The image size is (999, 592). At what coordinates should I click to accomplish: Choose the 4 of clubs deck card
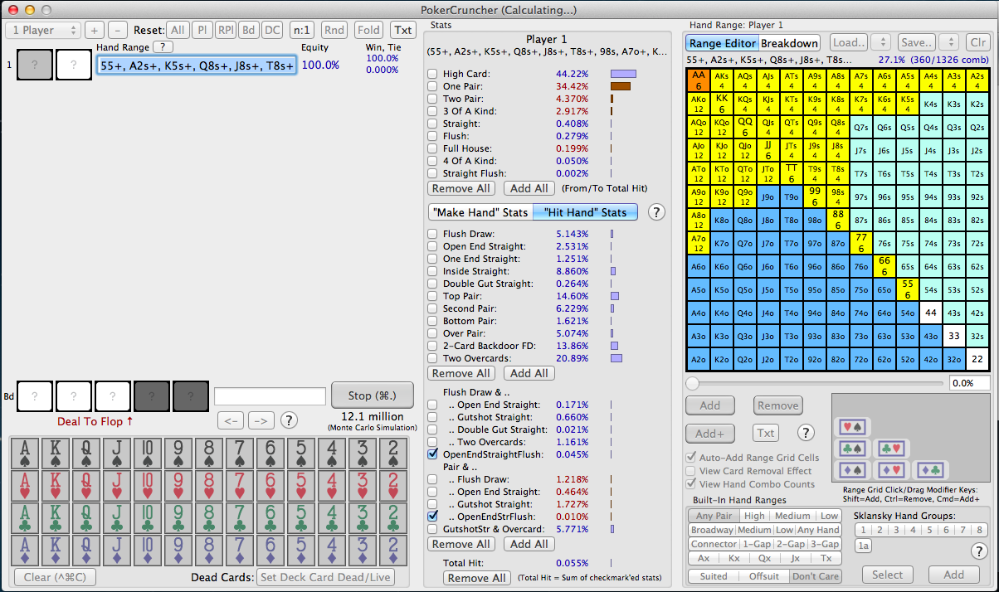(331, 518)
